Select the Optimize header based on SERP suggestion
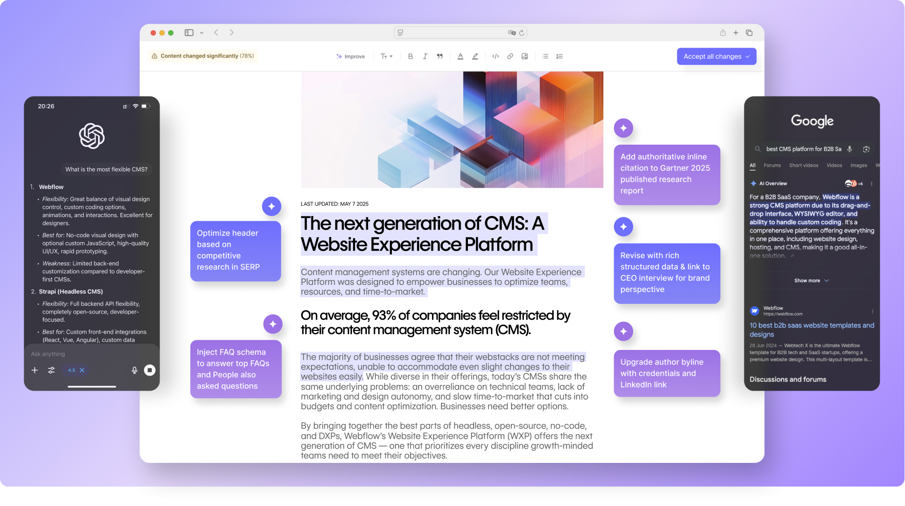905x506 pixels. pyautogui.click(x=235, y=250)
